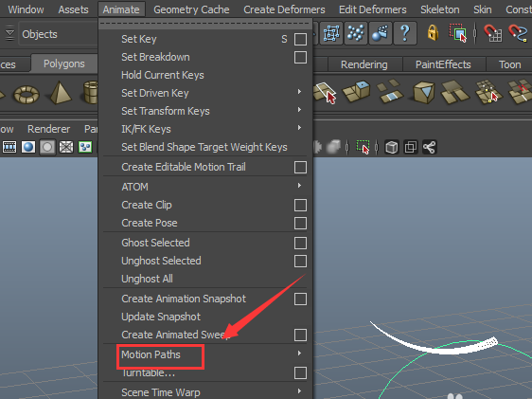Click the blue shaded sphere viewport icon
Screen dimensions: 532x399
click(28, 147)
